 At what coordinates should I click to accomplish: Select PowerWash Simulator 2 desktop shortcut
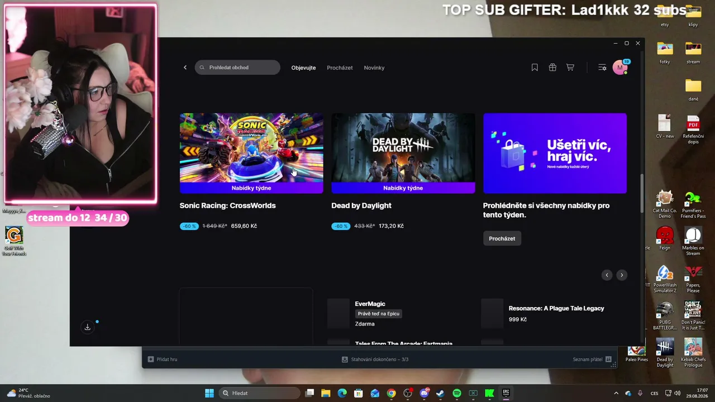(665, 279)
